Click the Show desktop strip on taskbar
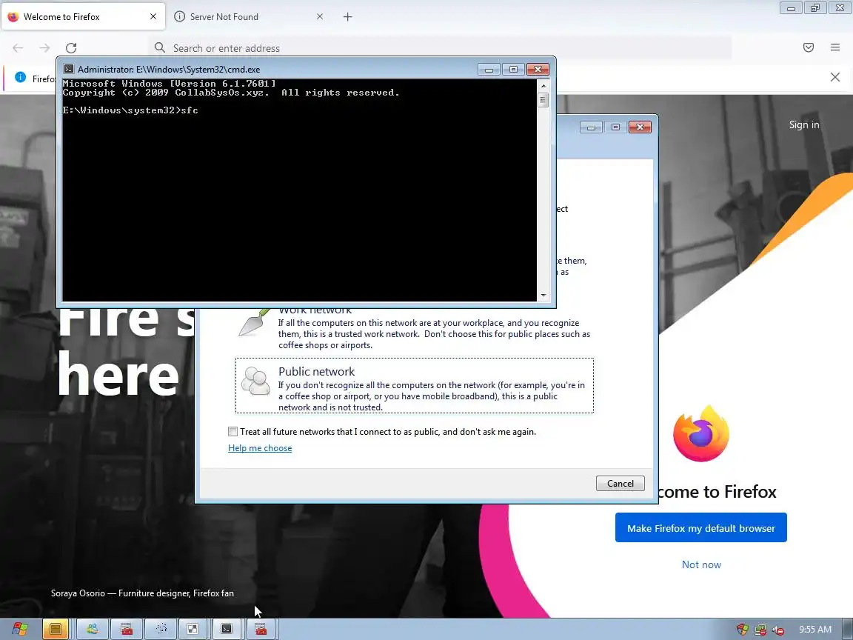The image size is (853, 640). click(x=848, y=629)
